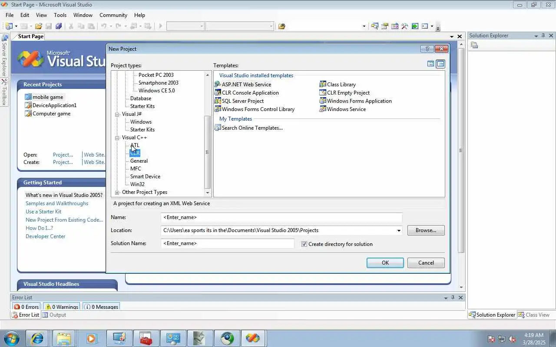556x347 pixels.
Task: Collapse the Visual J# tree node
Action: [117, 114]
